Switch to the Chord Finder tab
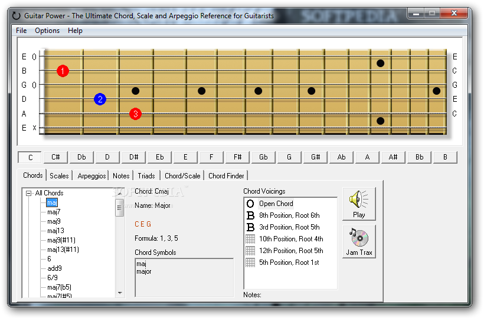This screenshot has width=484, height=319. pos(226,176)
